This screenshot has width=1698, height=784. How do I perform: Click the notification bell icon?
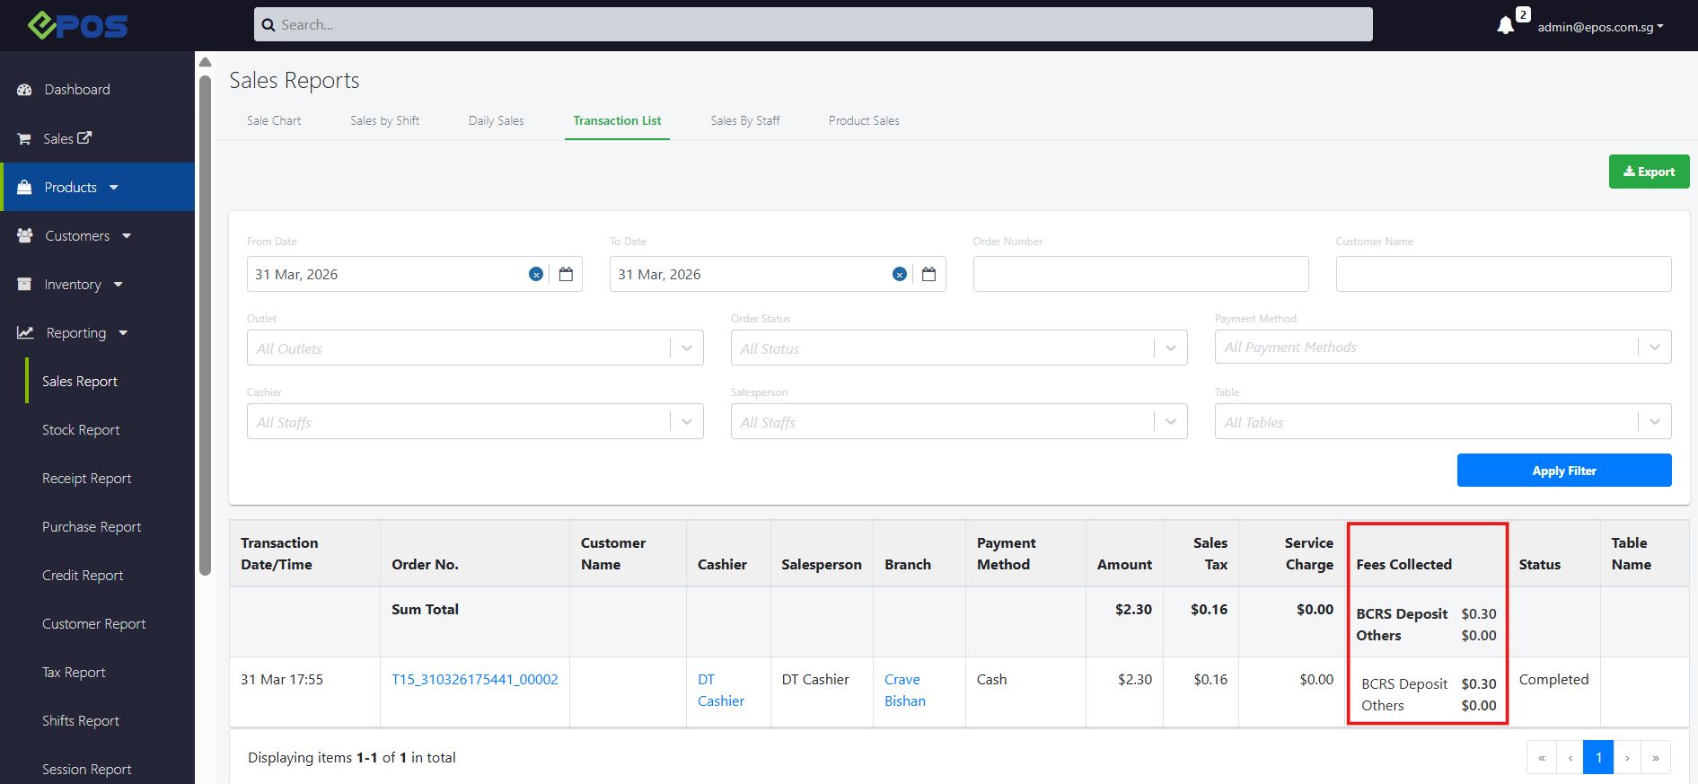[1506, 26]
